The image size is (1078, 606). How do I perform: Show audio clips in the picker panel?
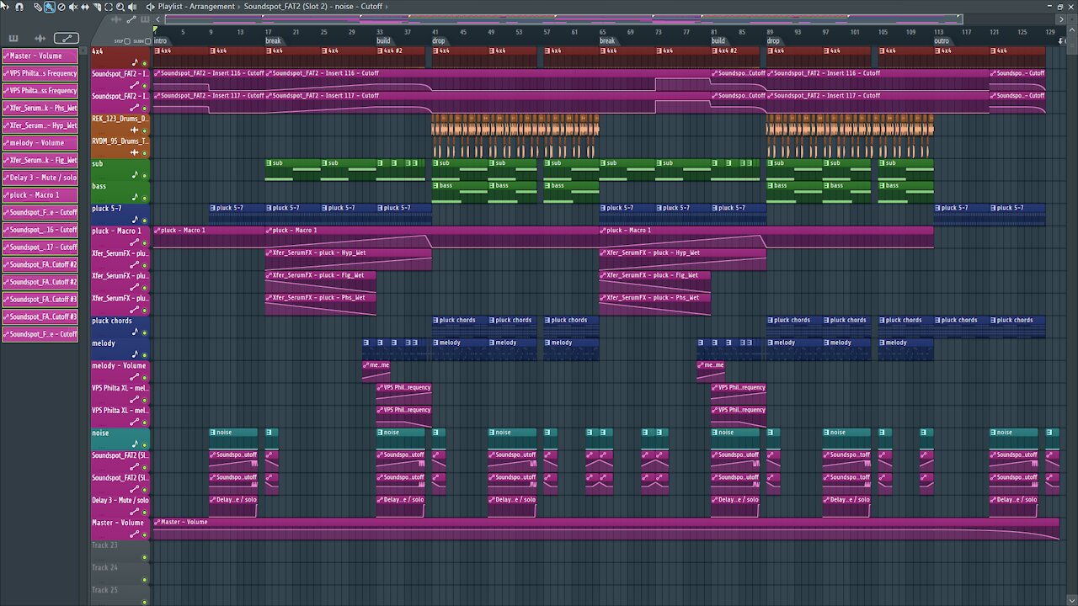click(x=40, y=38)
